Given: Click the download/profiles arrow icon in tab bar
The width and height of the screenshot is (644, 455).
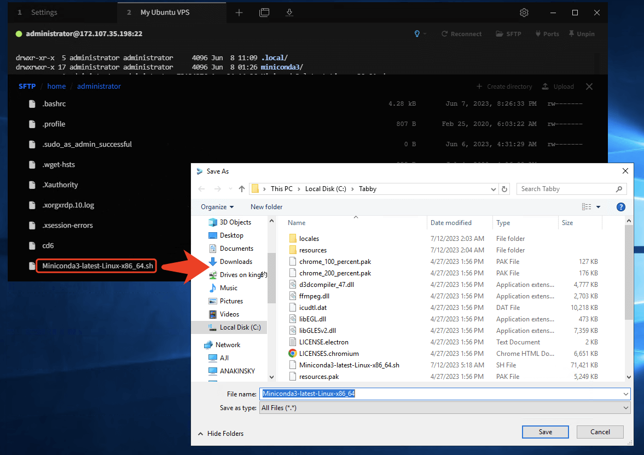Looking at the screenshot, I should [289, 13].
